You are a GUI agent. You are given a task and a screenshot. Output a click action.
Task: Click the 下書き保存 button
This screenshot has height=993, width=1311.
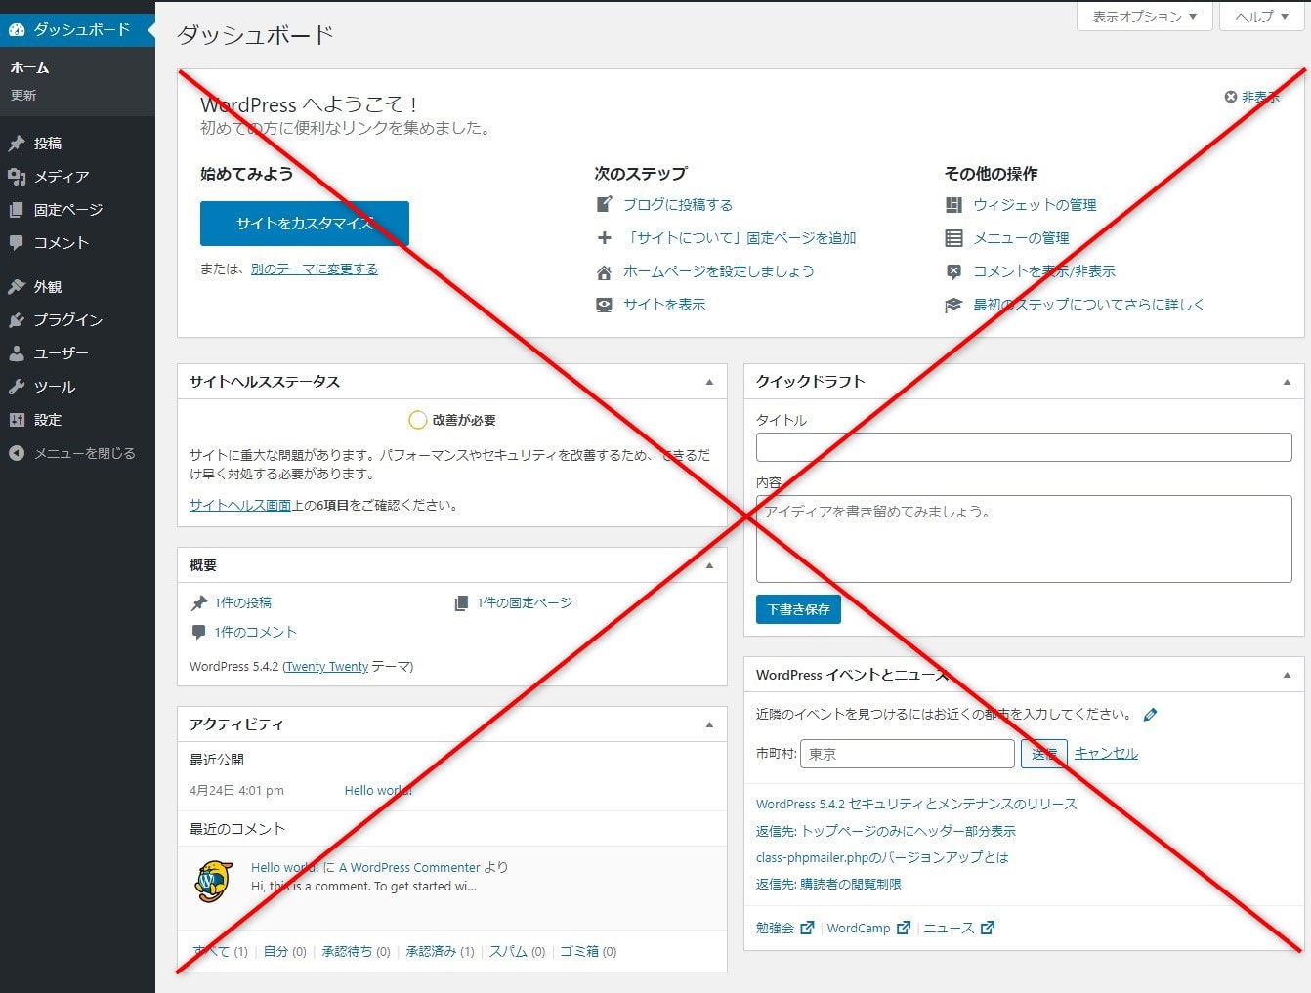[798, 609]
